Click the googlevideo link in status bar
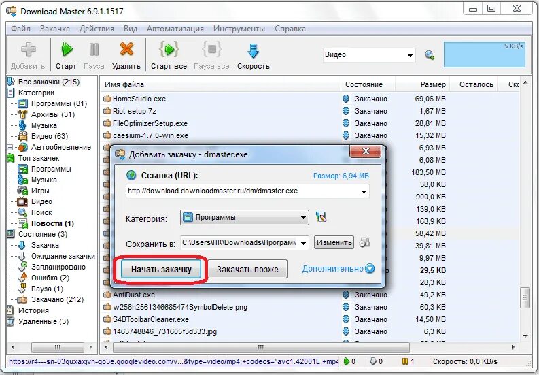 coord(173,361)
